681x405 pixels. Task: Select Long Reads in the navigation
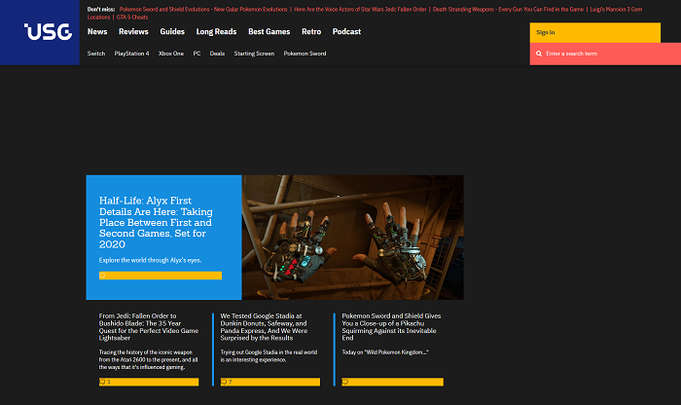pyautogui.click(x=216, y=32)
